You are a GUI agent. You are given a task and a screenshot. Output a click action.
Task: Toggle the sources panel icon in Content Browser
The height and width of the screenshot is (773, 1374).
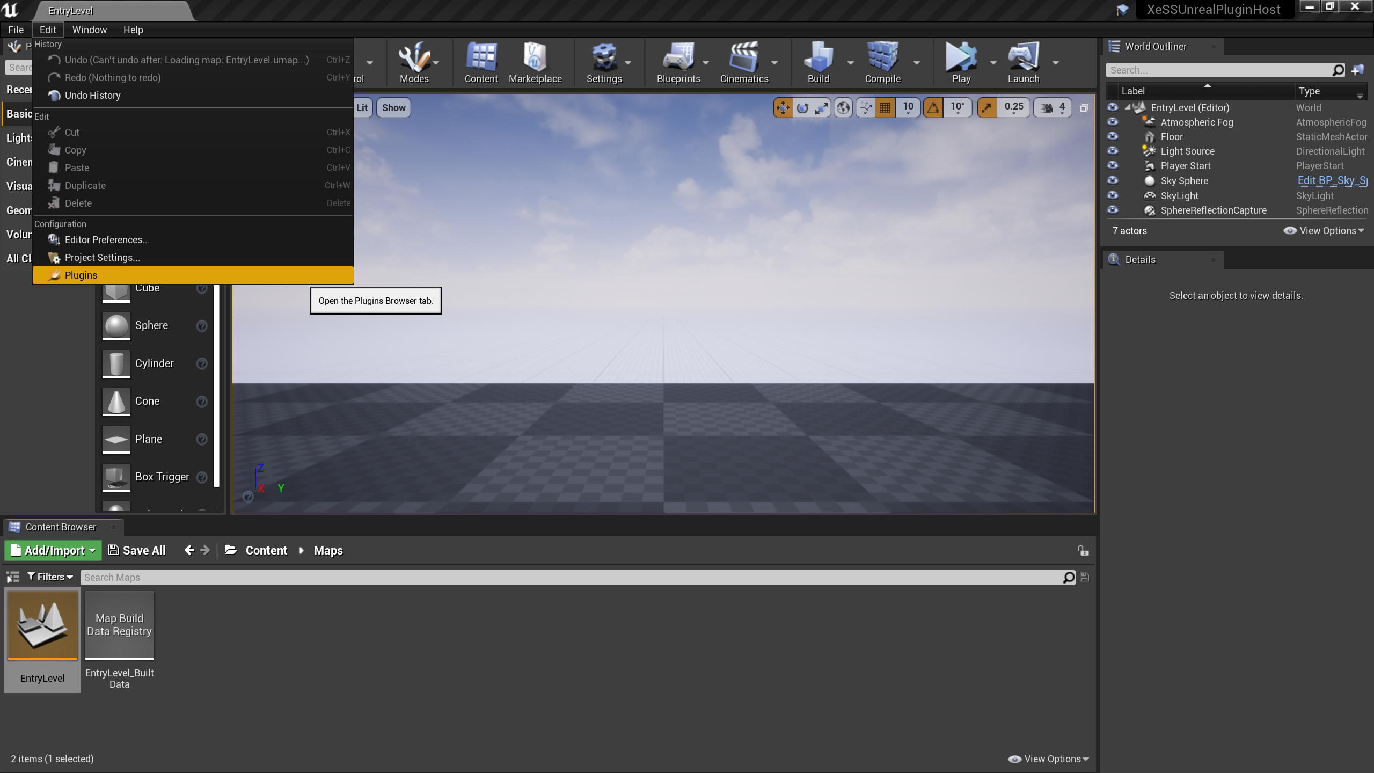click(13, 577)
